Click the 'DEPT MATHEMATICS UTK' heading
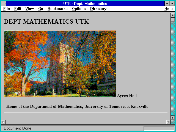 (x=46, y=21)
